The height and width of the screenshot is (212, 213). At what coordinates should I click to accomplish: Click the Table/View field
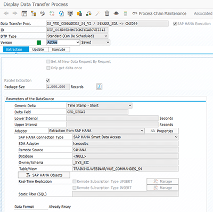coord(125,169)
